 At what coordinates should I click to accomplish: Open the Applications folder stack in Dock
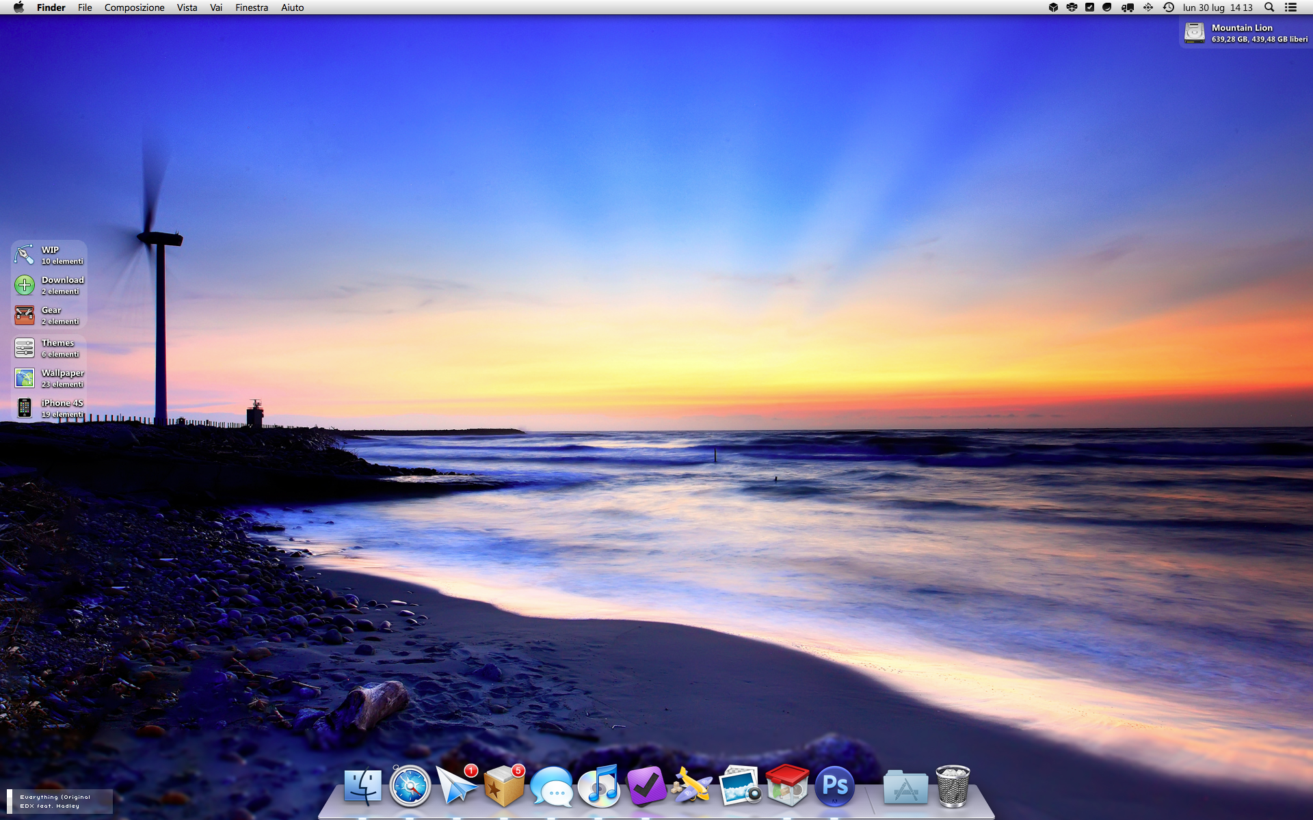905,787
